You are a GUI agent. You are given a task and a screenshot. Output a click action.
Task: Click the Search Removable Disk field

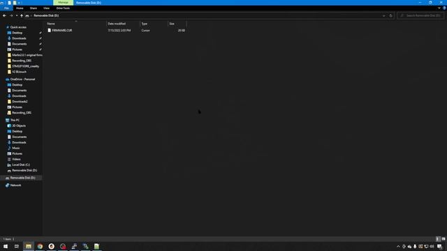(420, 15)
